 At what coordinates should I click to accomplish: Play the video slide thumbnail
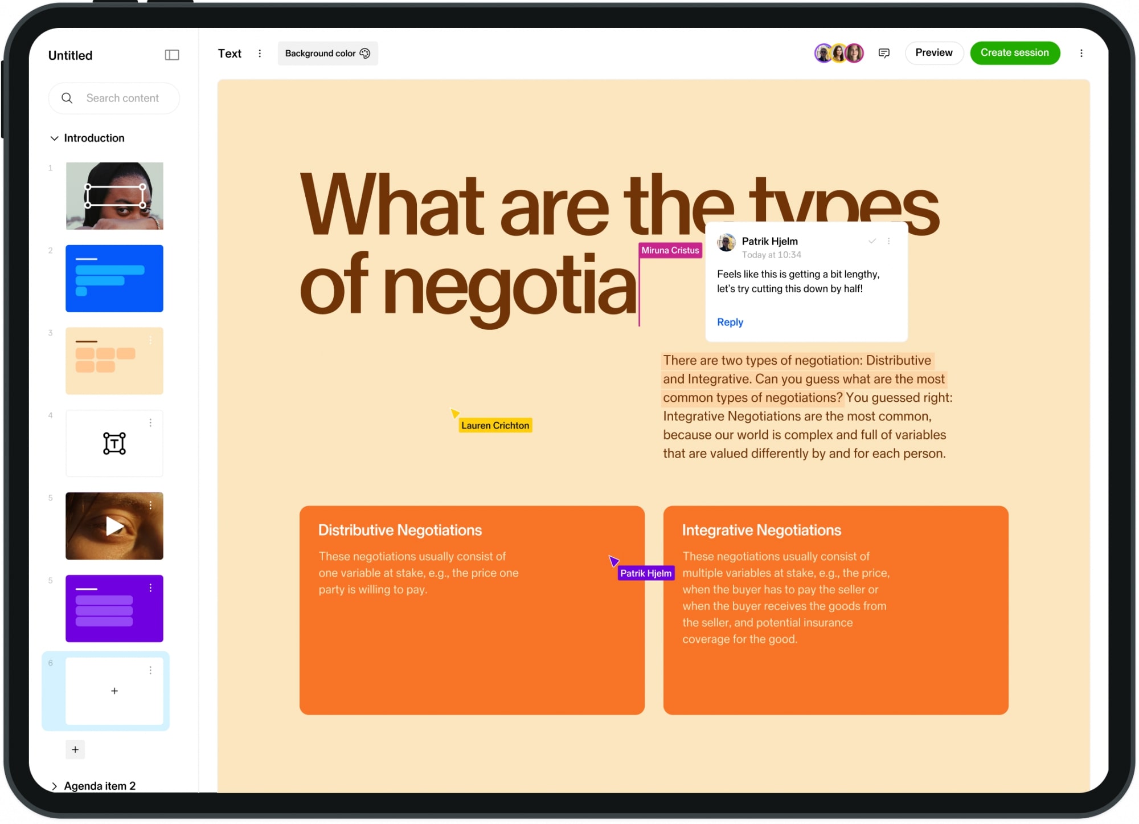coord(114,526)
